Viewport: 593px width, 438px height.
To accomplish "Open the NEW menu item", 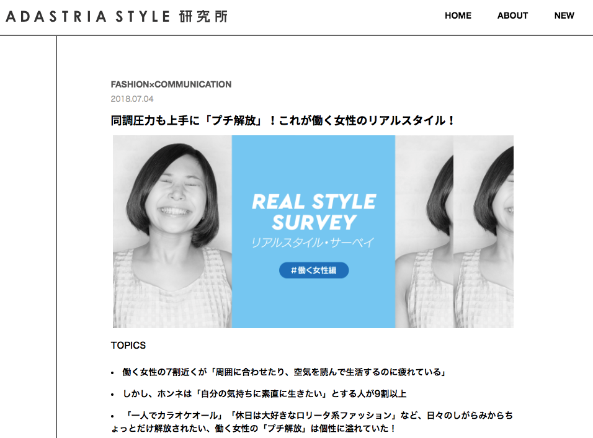I will (x=564, y=16).
